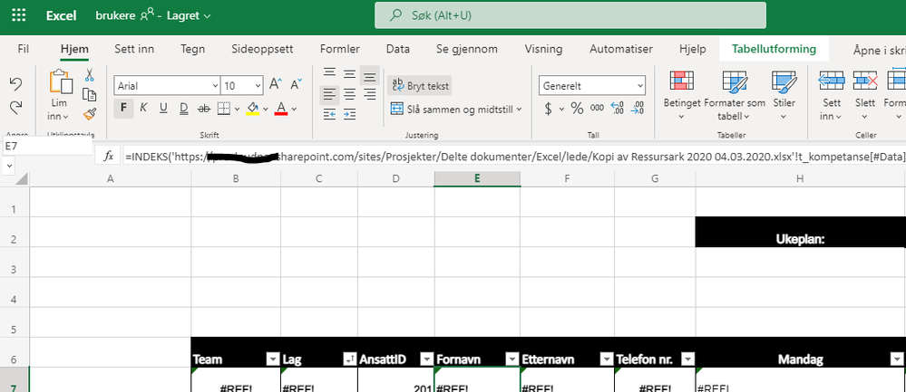The width and height of the screenshot is (906, 392).
Task: Click the Slett cells icon
Action: point(865,81)
